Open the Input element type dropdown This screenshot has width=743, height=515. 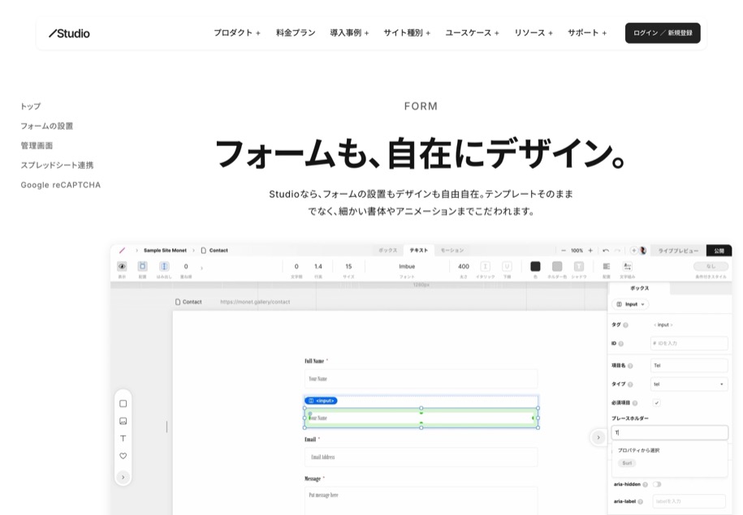(630, 304)
